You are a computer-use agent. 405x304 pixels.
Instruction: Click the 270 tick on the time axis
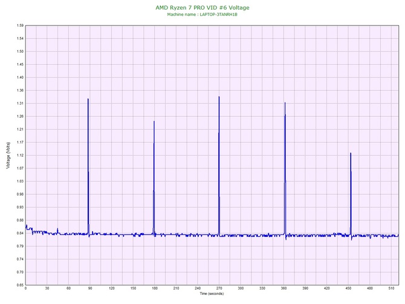click(219, 288)
